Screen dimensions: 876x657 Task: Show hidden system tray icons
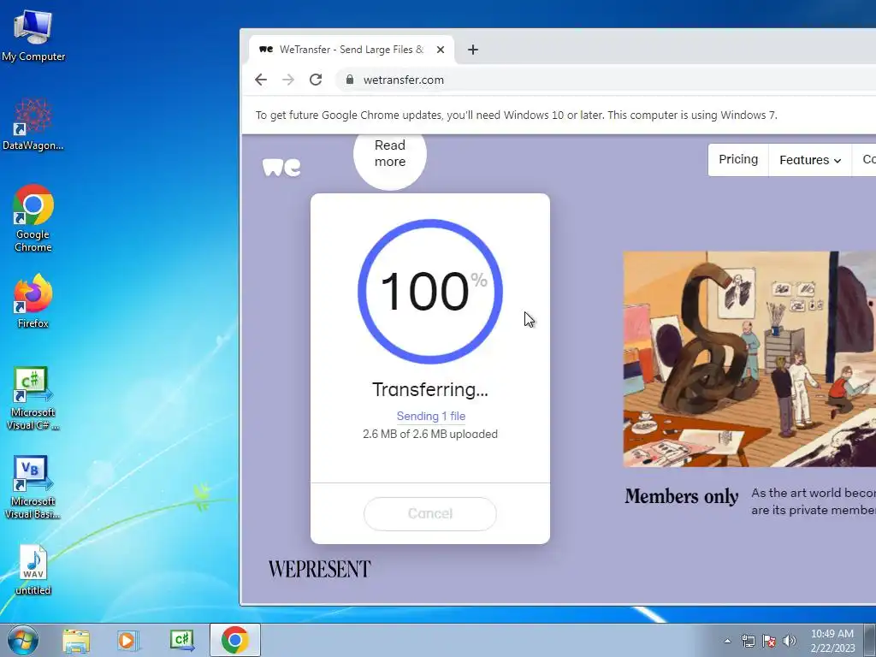[727, 641]
